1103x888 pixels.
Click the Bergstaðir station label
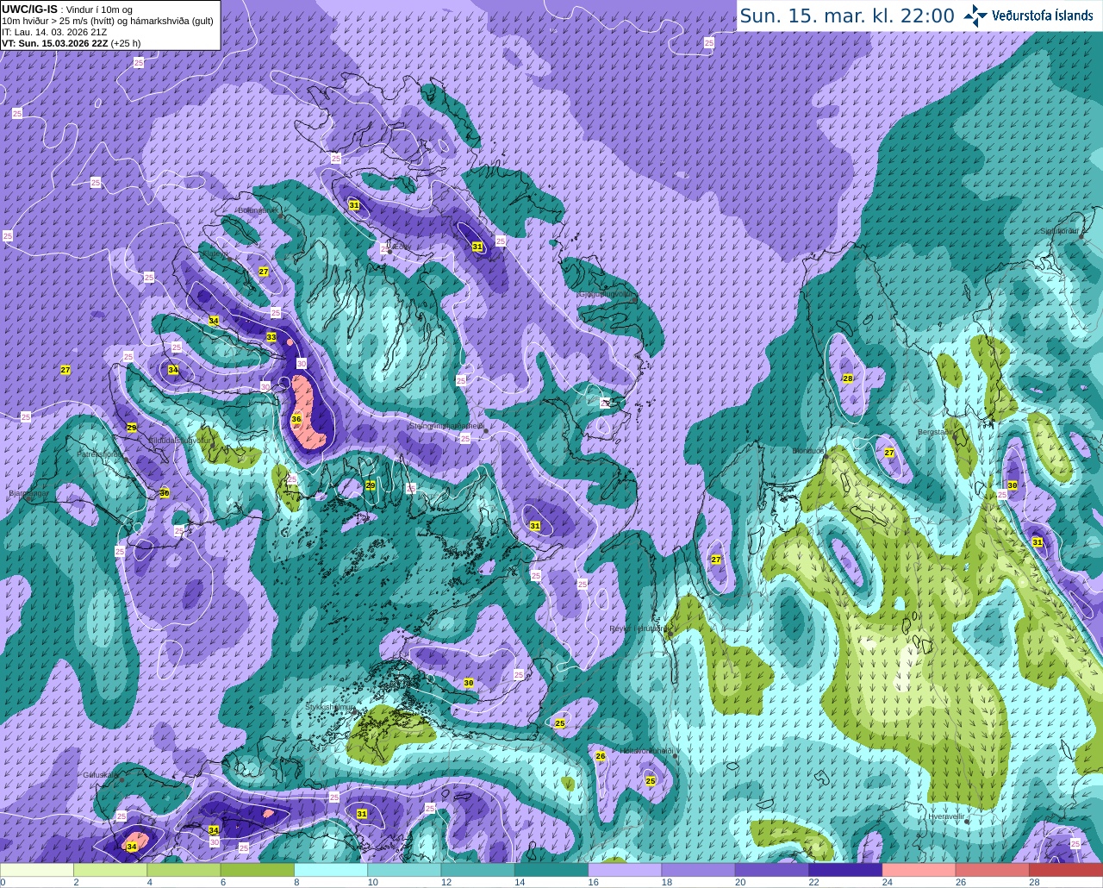click(x=935, y=432)
